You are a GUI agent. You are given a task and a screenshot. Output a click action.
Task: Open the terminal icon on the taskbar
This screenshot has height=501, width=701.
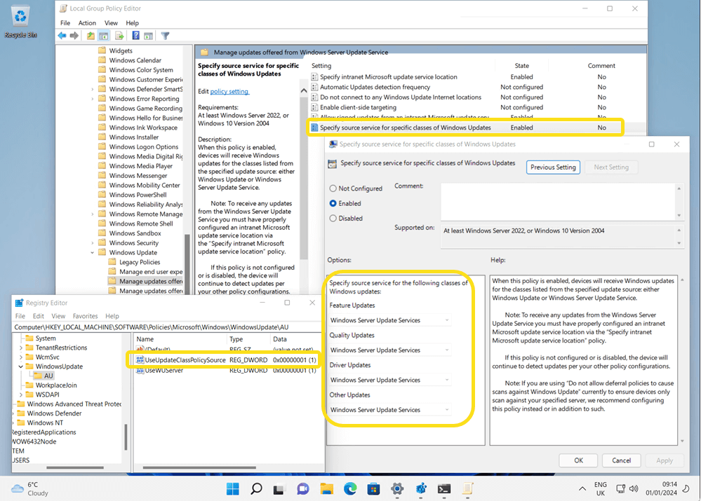click(x=444, y=489)
